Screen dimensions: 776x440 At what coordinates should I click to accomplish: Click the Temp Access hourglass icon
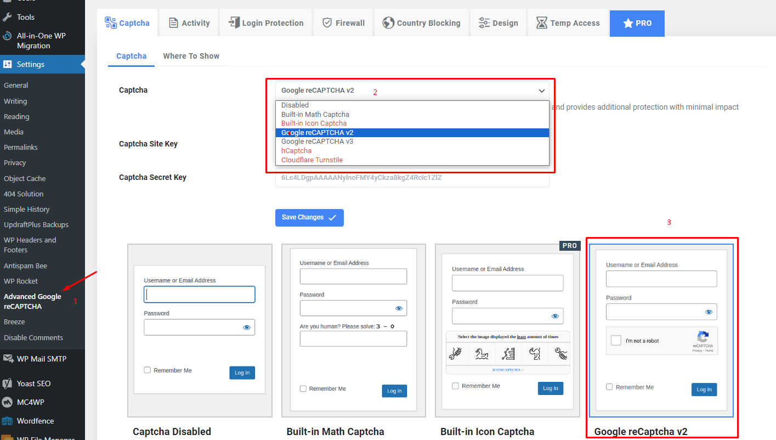[x=542, y=23]
